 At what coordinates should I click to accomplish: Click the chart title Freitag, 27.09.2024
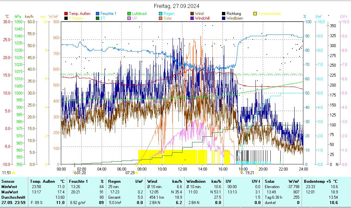point(176,6)
